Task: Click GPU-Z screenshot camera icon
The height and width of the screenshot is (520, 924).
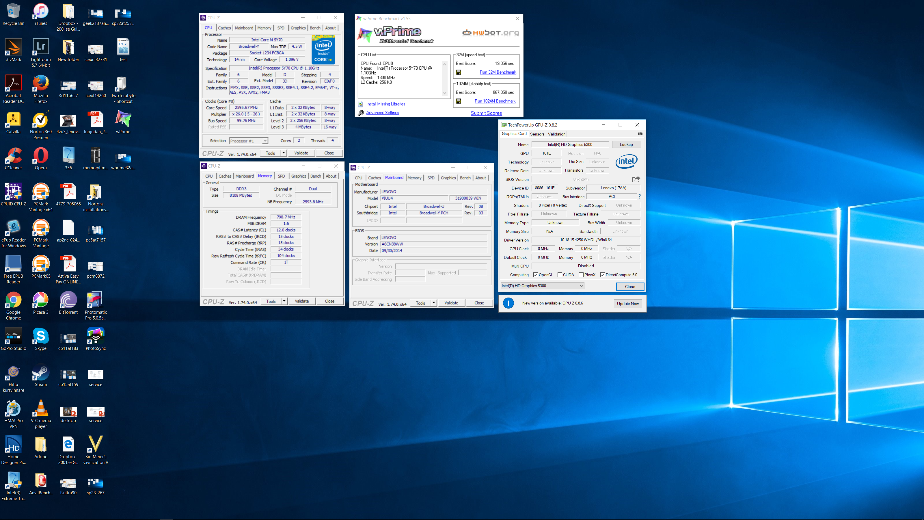Action: [x=640, y=133]
